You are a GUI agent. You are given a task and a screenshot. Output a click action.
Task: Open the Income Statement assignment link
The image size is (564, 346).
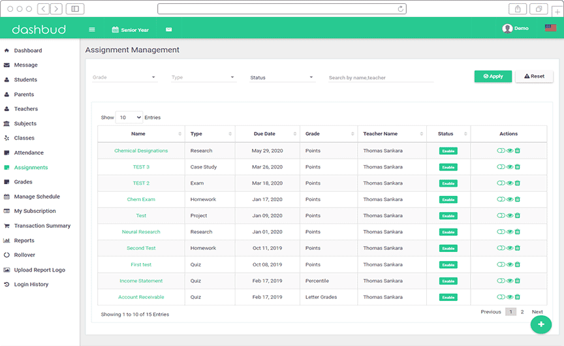[141, 281]
